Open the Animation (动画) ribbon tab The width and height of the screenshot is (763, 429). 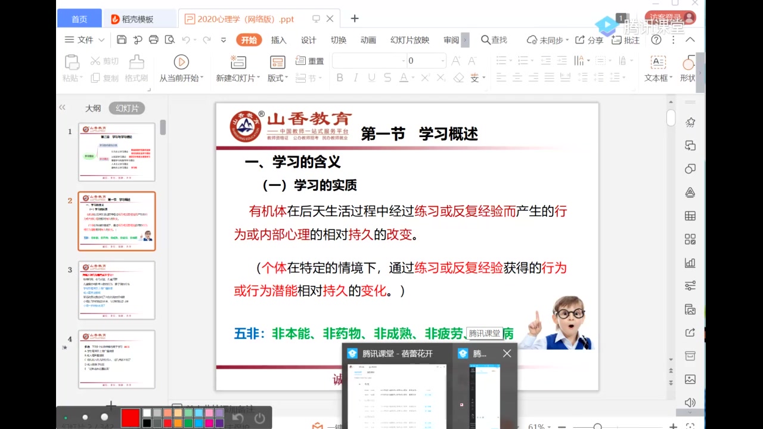(368, 40)
